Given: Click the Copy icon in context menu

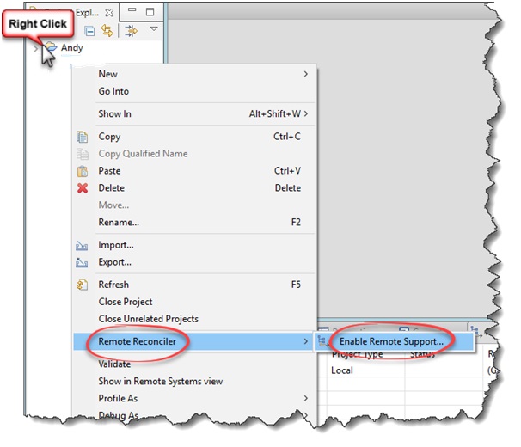Looking at the screenshot, I should point(83,137).
